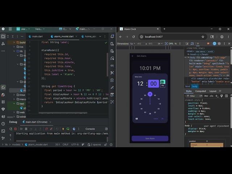Expand the ios folder in project tree

click(14, 47)
